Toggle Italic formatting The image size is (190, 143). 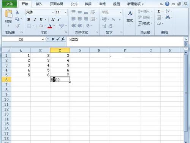35,19
